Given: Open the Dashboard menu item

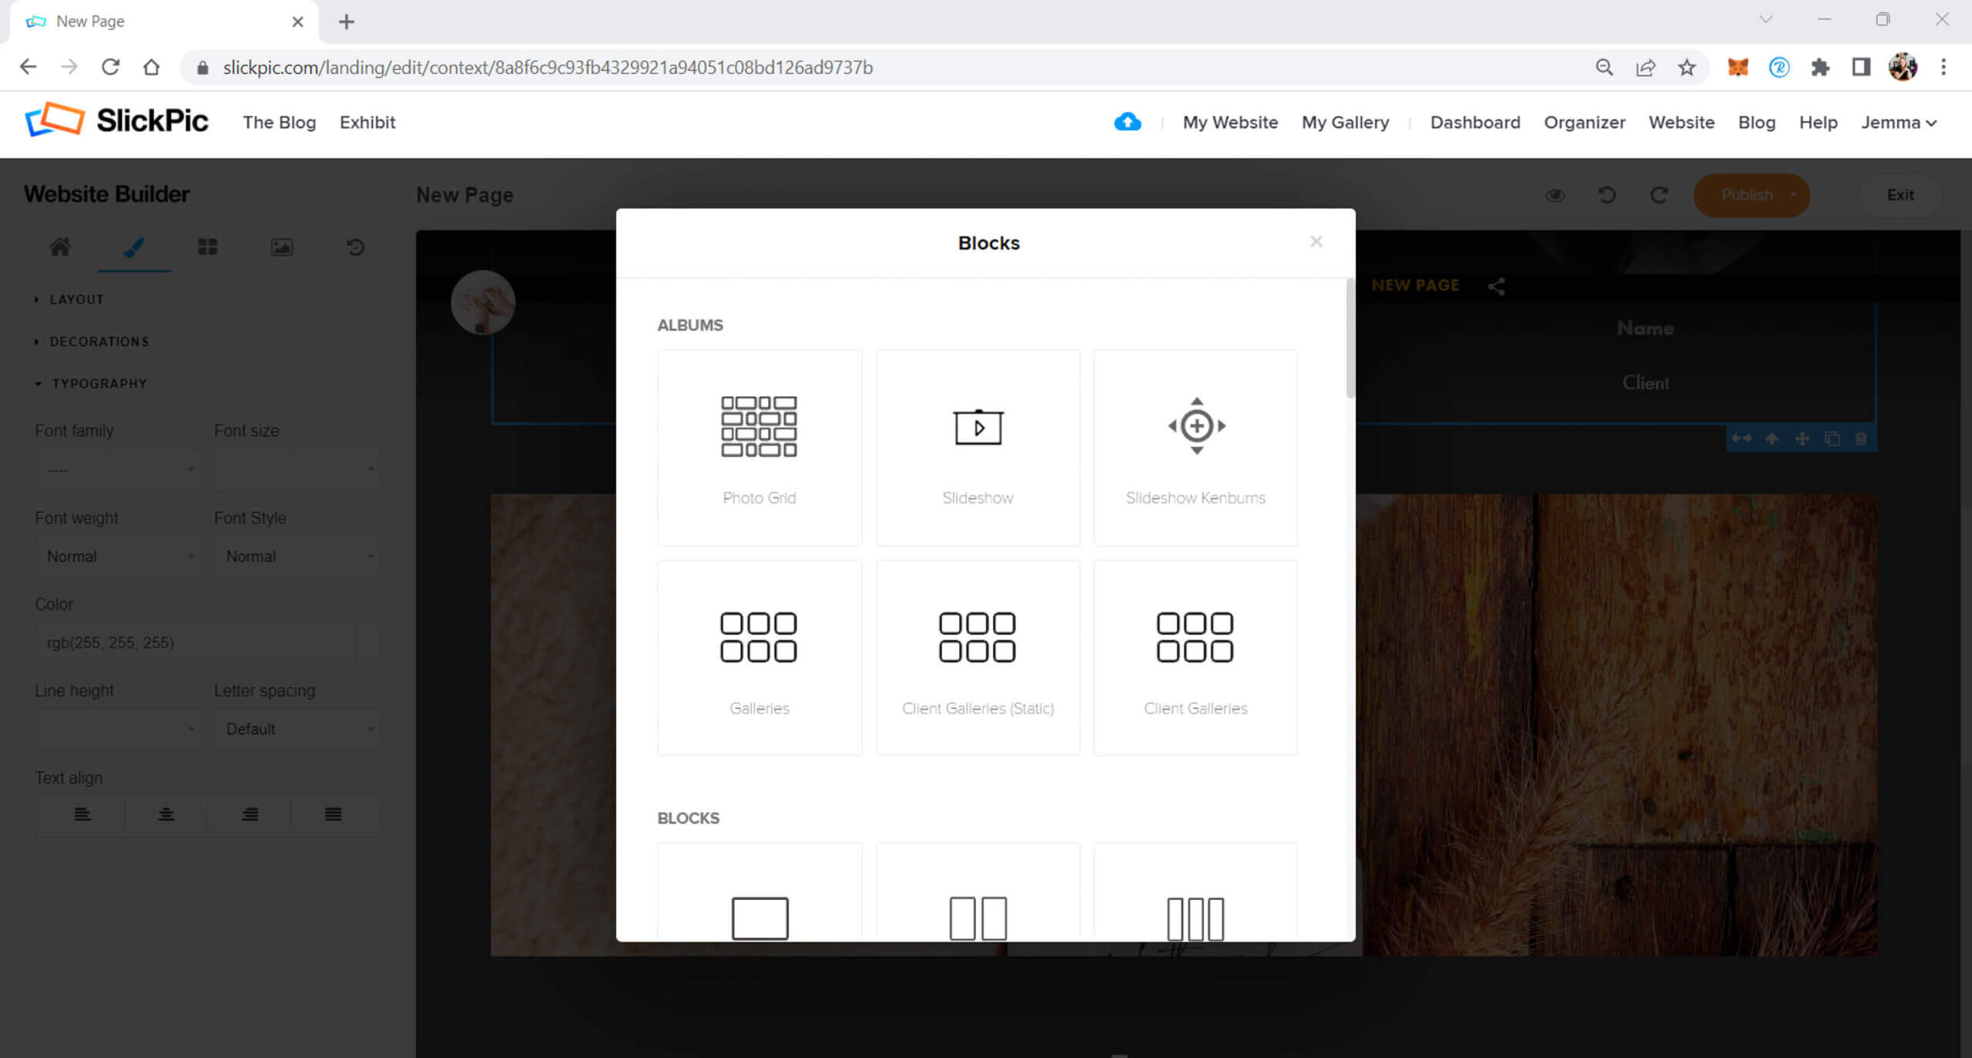Looking at the screenshot, I should pyautogui.click(x=1474, y=123).
